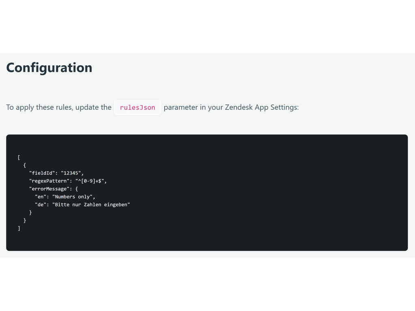Click the opening square bracket of the JSON
415x311 pixels.
(x=19, y=157)
